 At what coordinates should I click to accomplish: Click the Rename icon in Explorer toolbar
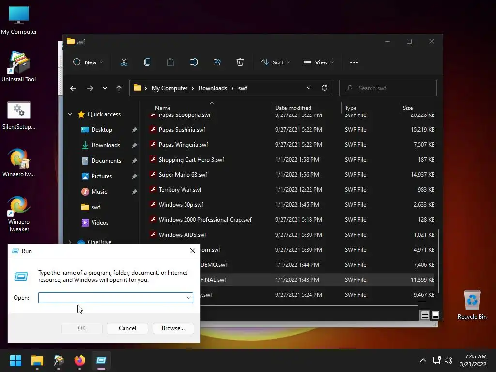pos(194,62)
